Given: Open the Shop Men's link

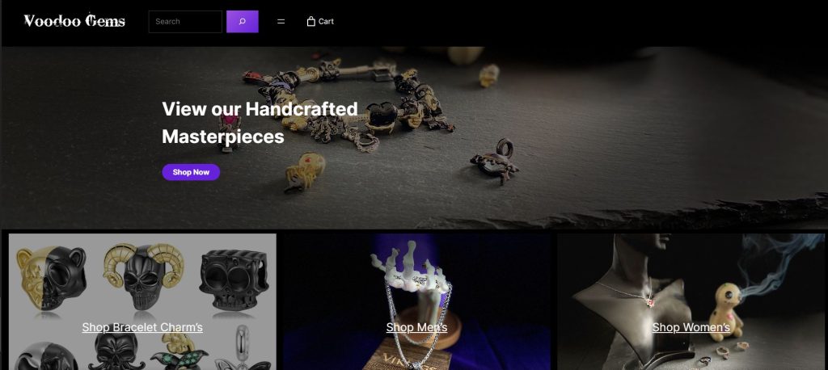Looking at the screenshot, I should [x=416, y=327].
